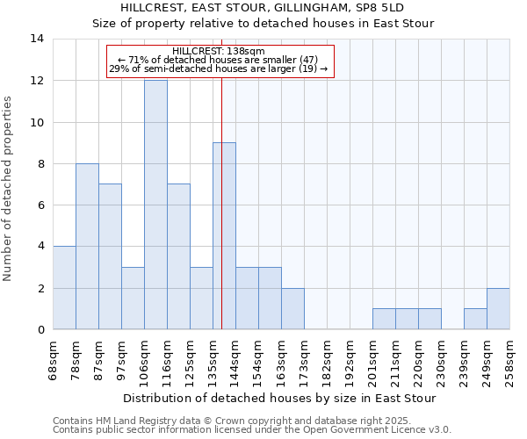Select the bar starting at 201sqm

coord(384,319)
